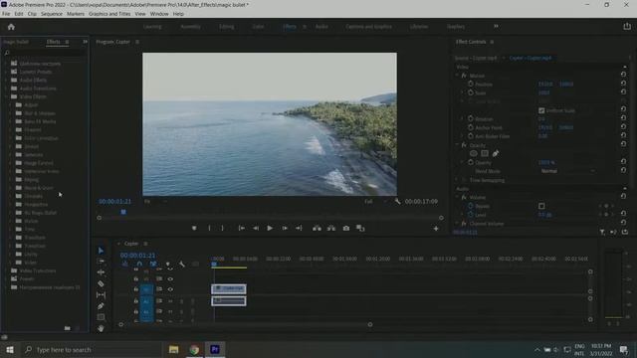Open Chrome from the taskbar
Viewport: 637px width, 358px height.
pyautogui.click(x=194, y=349)
